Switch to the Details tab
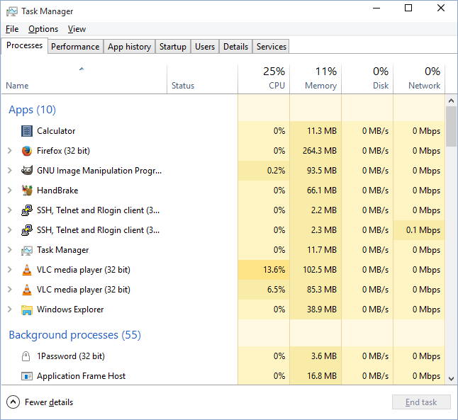The image size is (458, 420). tap(235, 47)
